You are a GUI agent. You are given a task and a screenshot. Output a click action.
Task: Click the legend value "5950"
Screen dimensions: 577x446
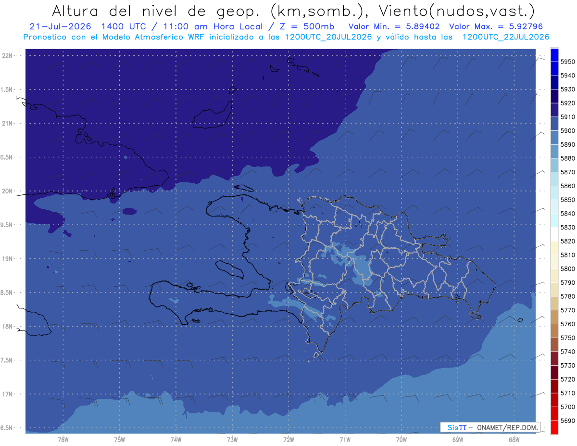(x=567, y=62)
